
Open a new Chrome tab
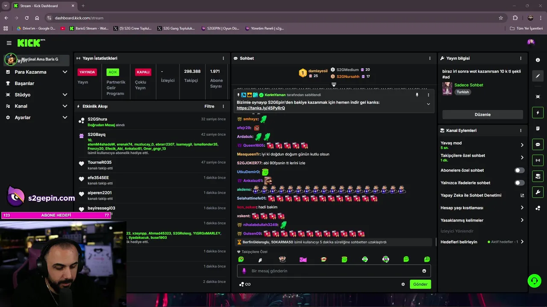pyautogui.click(x=83, y=6)
